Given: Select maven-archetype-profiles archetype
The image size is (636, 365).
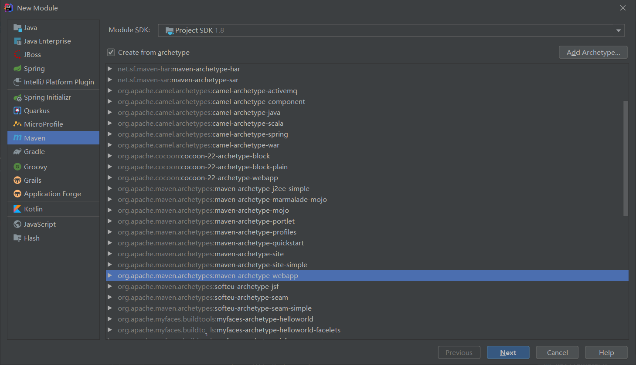Looking at the screenshot, I should click(367, 232).
